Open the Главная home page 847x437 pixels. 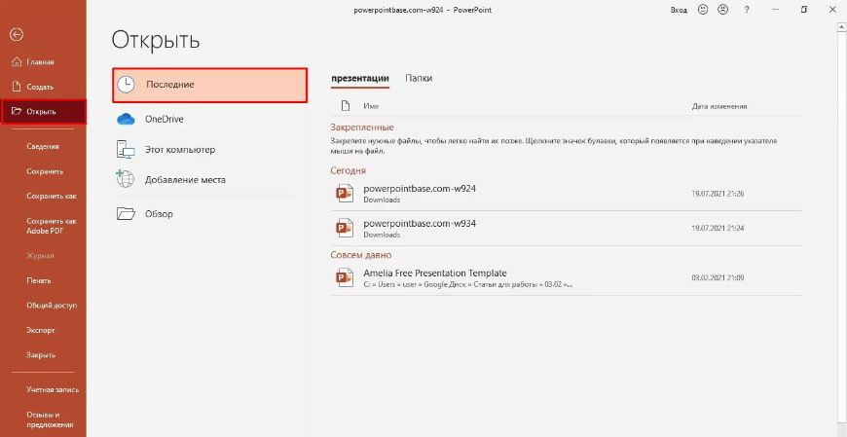(x=43, y=62)
